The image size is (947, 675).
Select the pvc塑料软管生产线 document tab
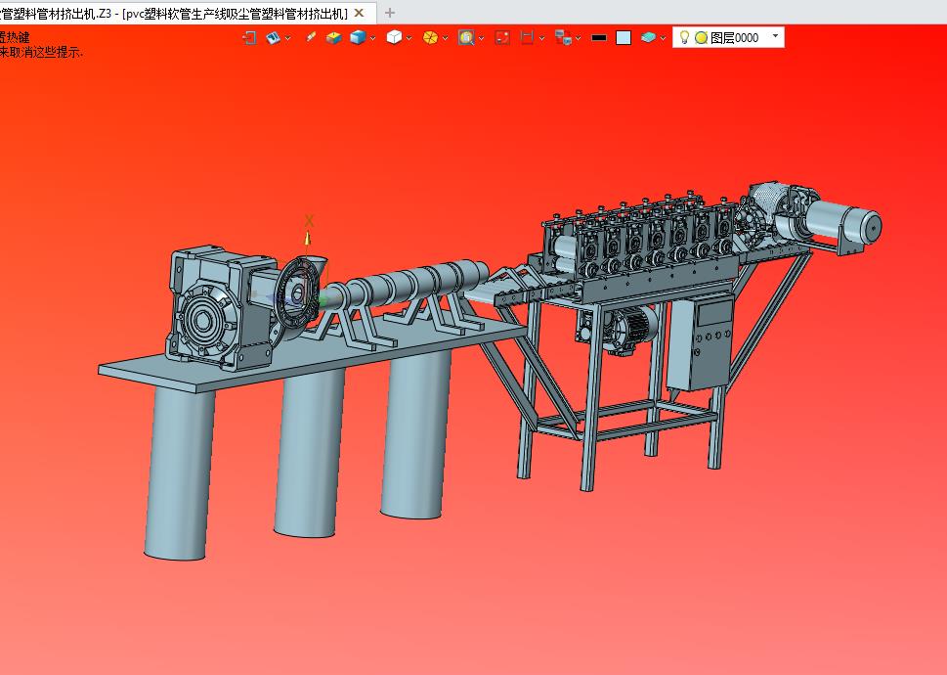(235, 13)
